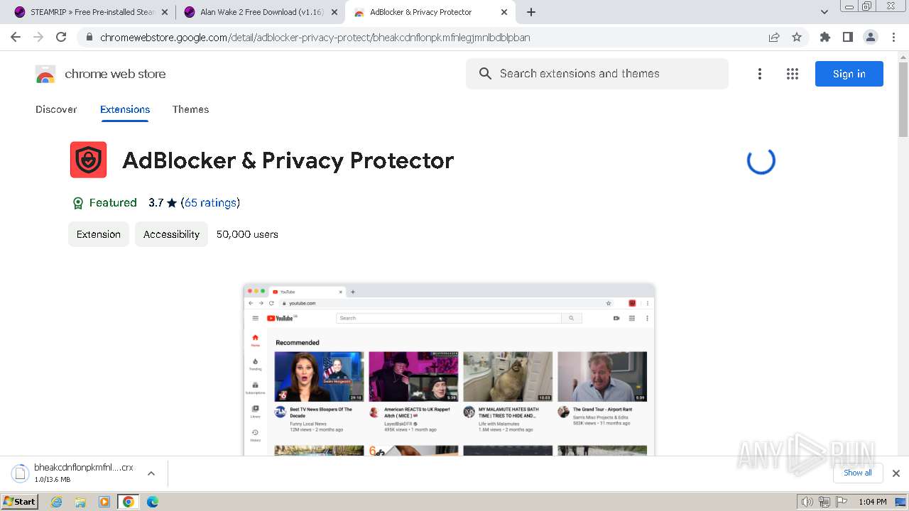Screen dimensions: 909x511
Task: Close the Alan Wake 2 tab
Action: click(334, 12)
